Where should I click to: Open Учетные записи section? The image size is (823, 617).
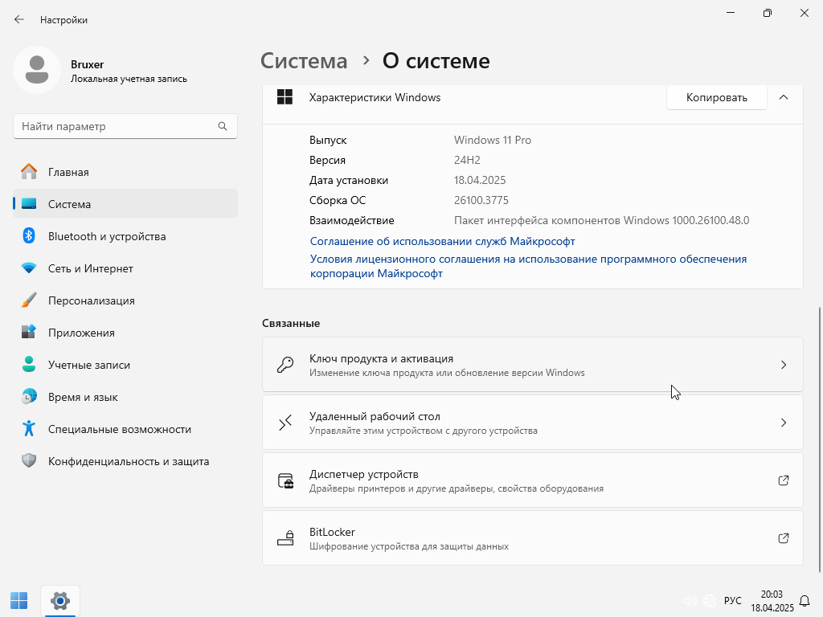coord(125,365)
